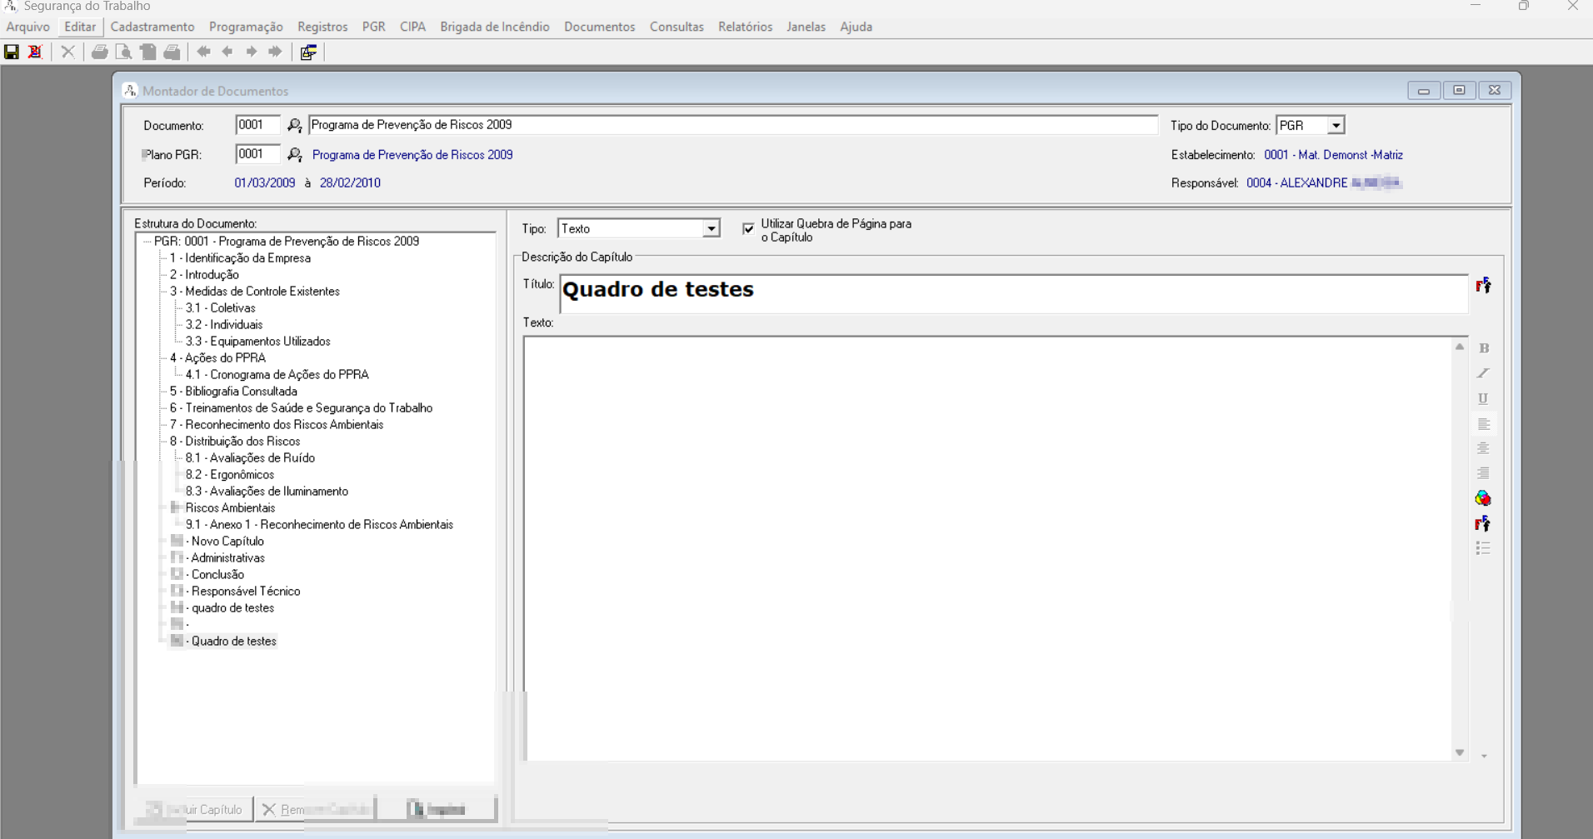The image size is (1593, 839).
Task: Select the Título input field
Action: pos(916,293)
